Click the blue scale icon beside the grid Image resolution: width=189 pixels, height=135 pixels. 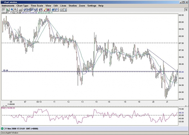(57, 10)
